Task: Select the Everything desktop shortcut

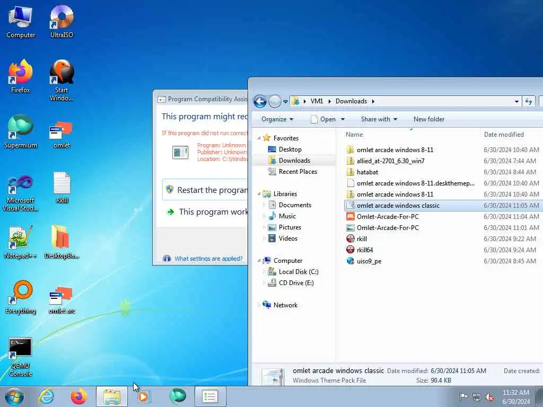Action: pos(21,297)
